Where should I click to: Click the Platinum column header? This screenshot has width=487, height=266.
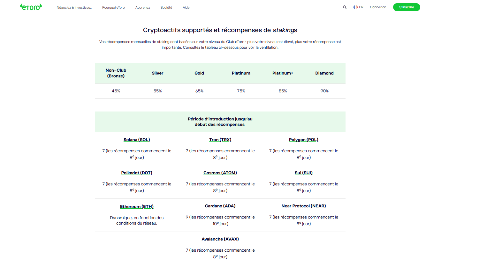click(241, 73)
